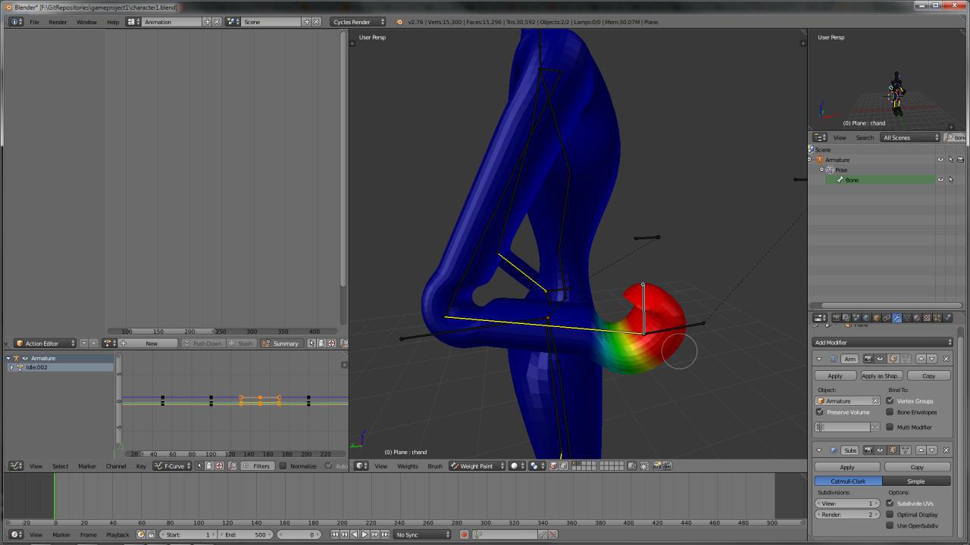The height and width of the screenshot is (545, 970).
Task: Enable Use OpenSubdiv checkbox
Action: click(890, 525)
